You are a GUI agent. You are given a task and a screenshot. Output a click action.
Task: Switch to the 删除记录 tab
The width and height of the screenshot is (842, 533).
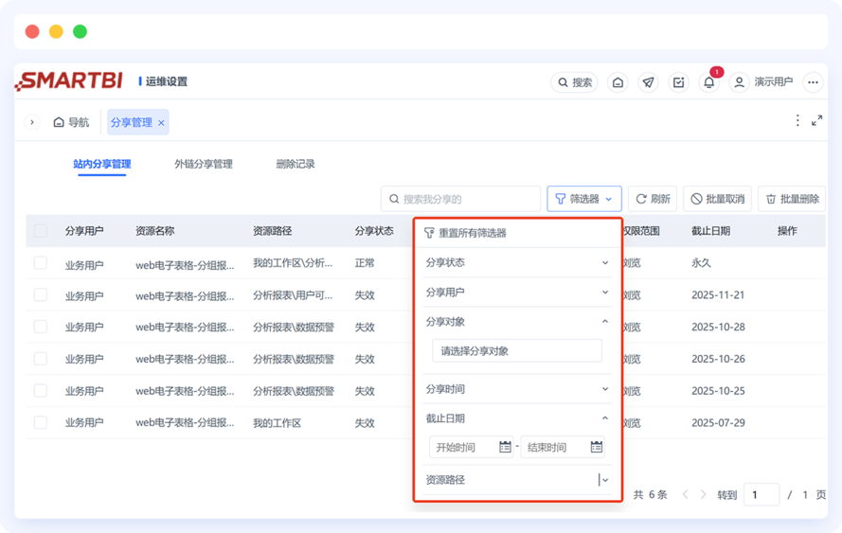coord(296,164)
